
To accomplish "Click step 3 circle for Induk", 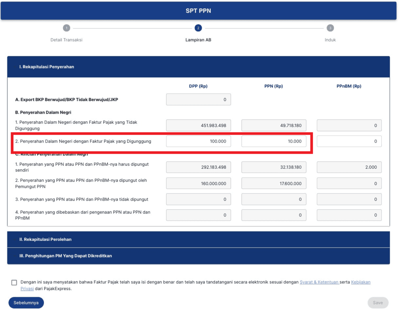I will pos(330,28).
